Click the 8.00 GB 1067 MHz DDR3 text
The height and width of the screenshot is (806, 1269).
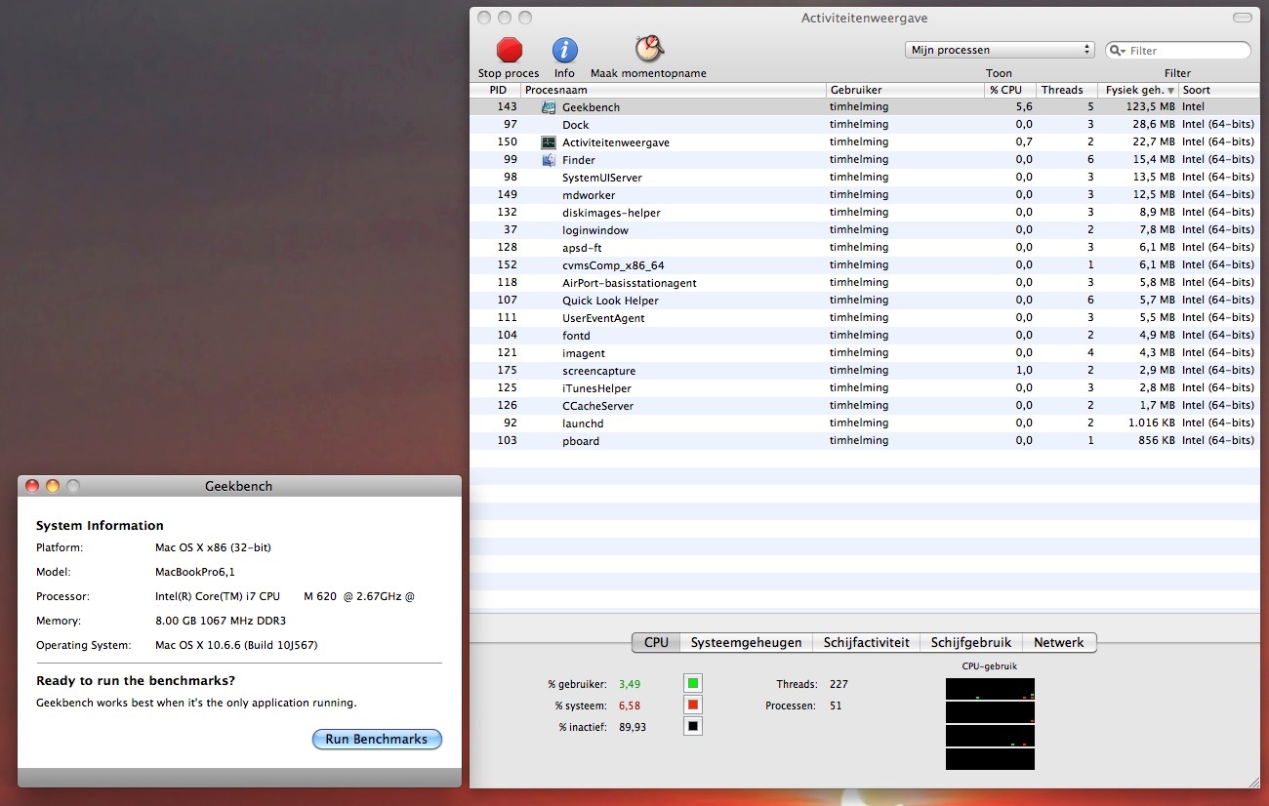pos(221,621)
